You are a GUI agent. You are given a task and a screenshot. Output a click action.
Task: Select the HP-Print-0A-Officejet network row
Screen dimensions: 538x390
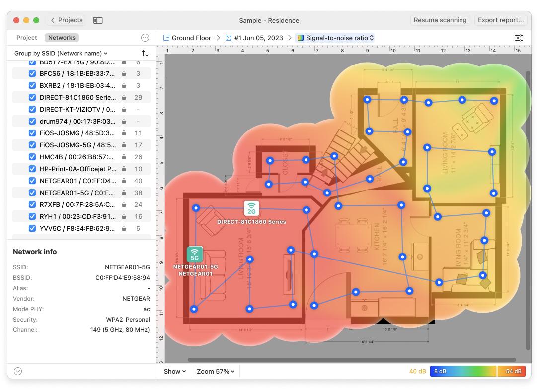81,169
